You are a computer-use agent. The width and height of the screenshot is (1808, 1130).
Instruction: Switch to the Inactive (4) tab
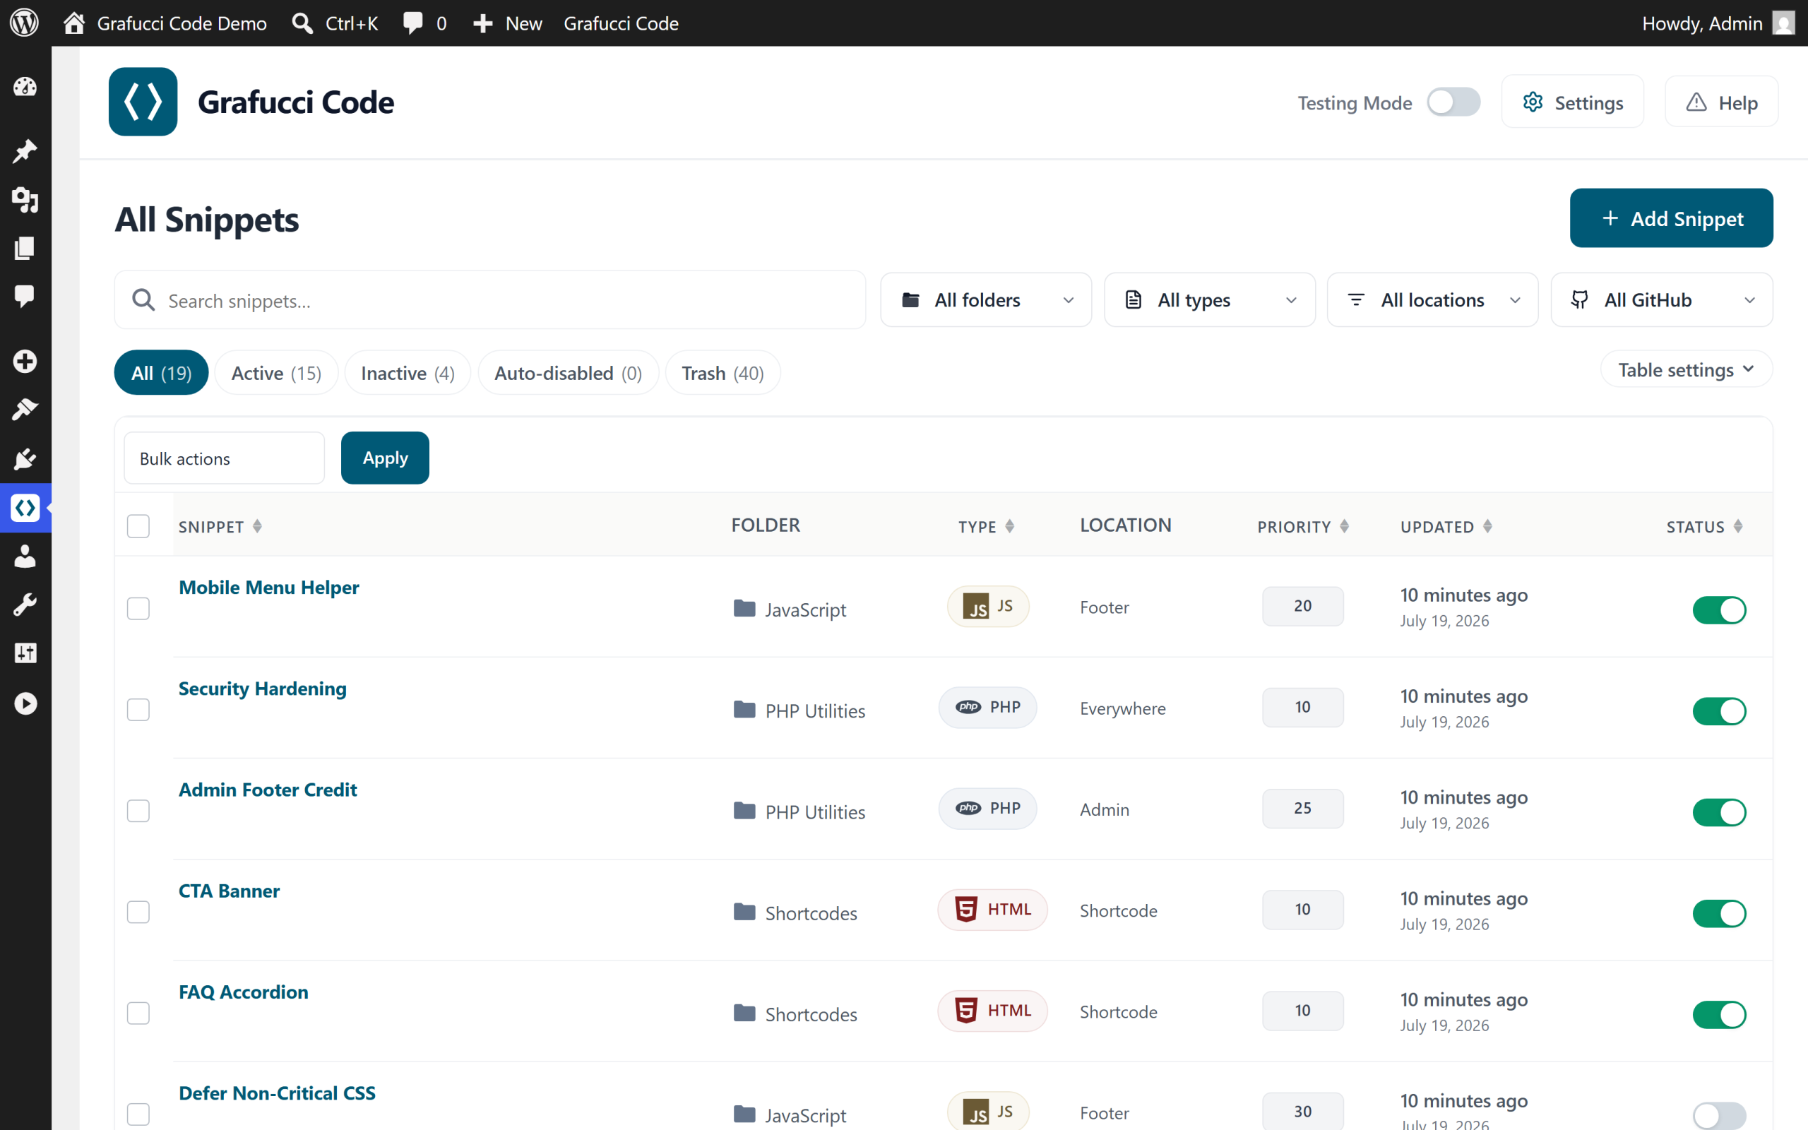coord(408,372)
